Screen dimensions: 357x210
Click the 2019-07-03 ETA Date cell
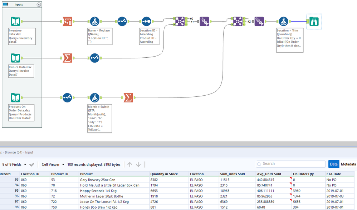[x=340, y=196]
